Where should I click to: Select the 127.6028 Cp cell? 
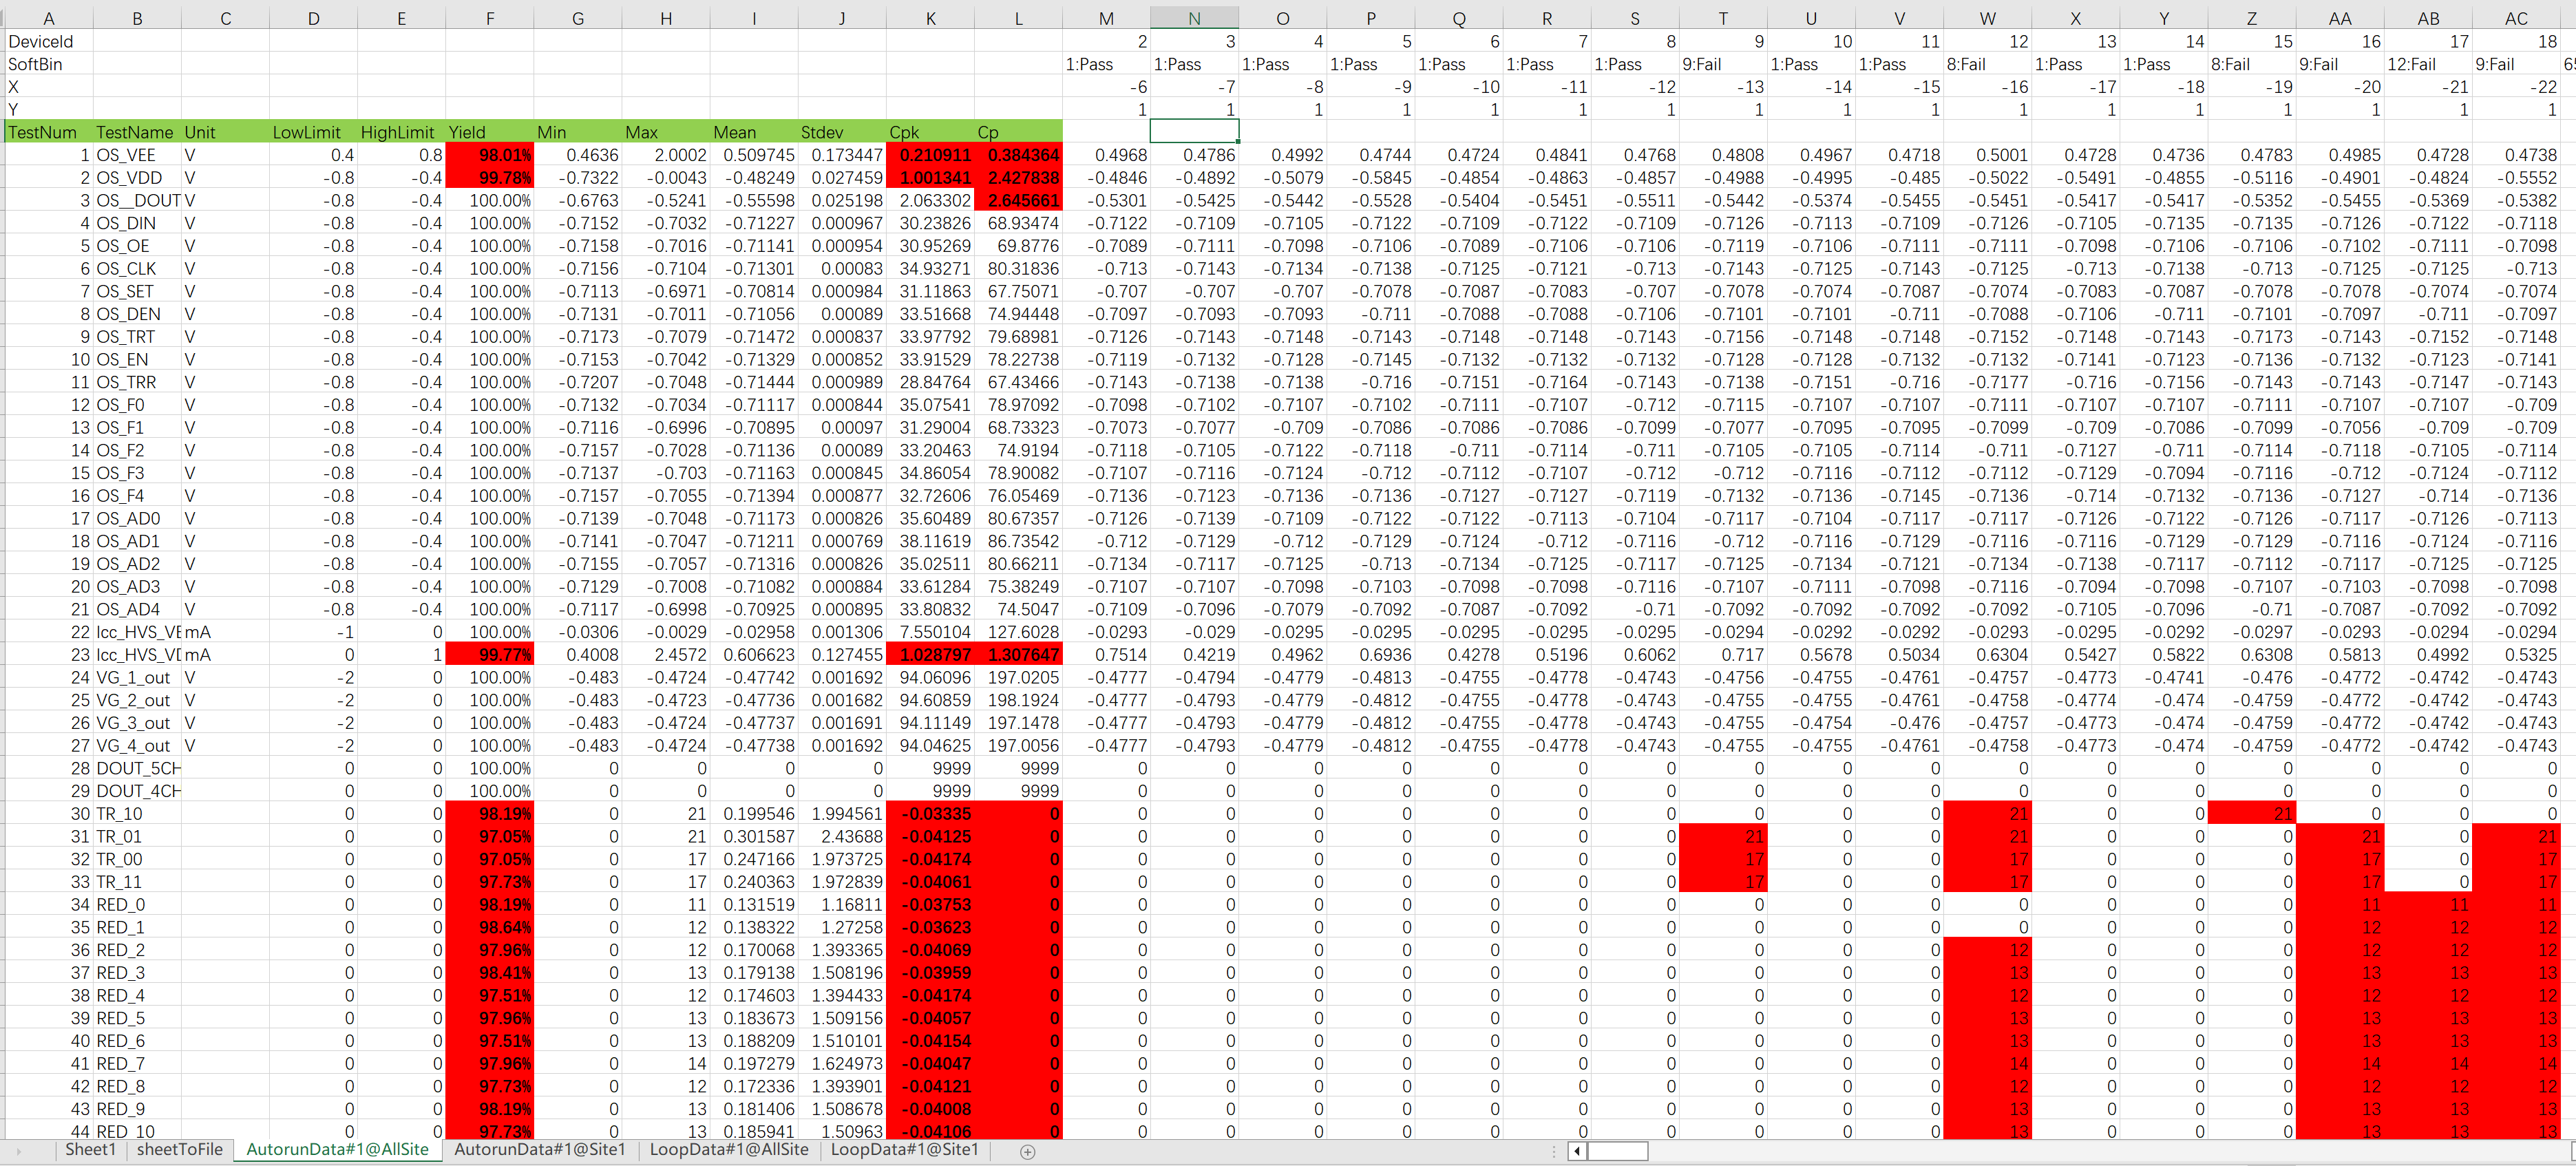(1018, 632)
